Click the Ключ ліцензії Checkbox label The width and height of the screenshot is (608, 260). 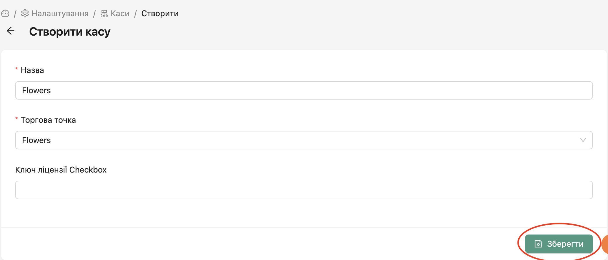point(61,170)
